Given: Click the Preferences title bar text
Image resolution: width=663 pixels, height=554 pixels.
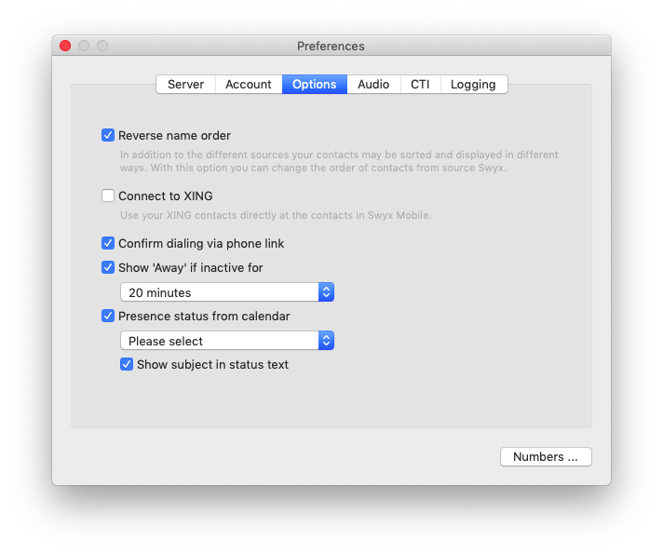Looking at the screenshot, I should [x=331, y=47].
